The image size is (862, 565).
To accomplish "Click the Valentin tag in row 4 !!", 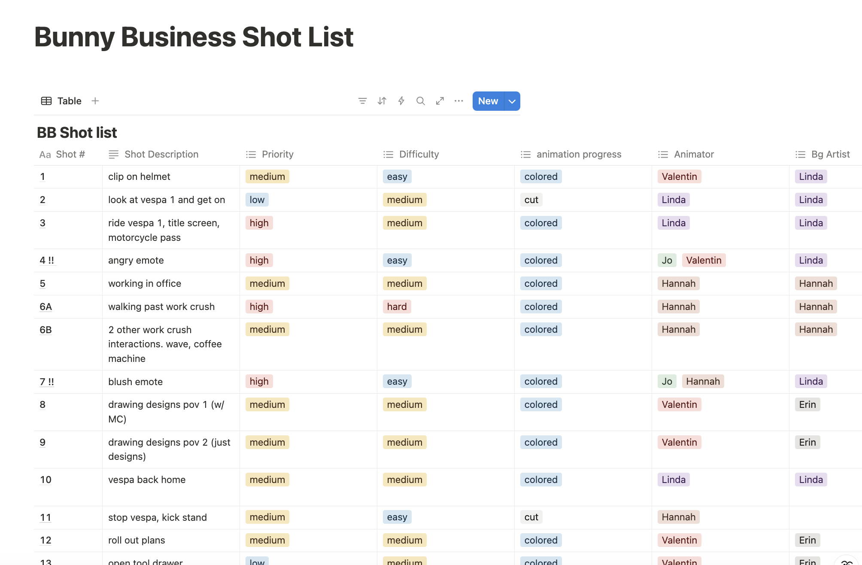I will 704,260.
